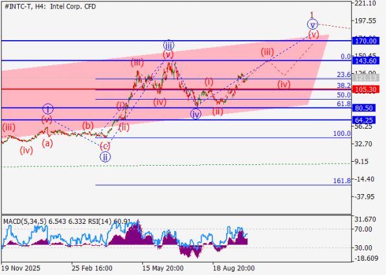The height and width of the screenshot is (275, 386).
Task: Click the red (iv) label beneath the (a) label's left
Action: [x=27, y=150]
